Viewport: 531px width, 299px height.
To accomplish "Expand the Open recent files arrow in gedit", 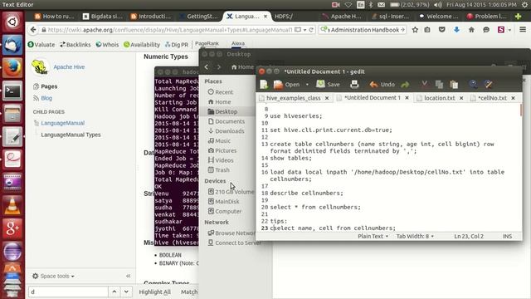I will (307, 85).
